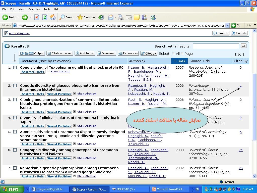This screenshot has width=257, height=193.
Task: Tick the Select Page checkbox
Action: click(182, 54)
